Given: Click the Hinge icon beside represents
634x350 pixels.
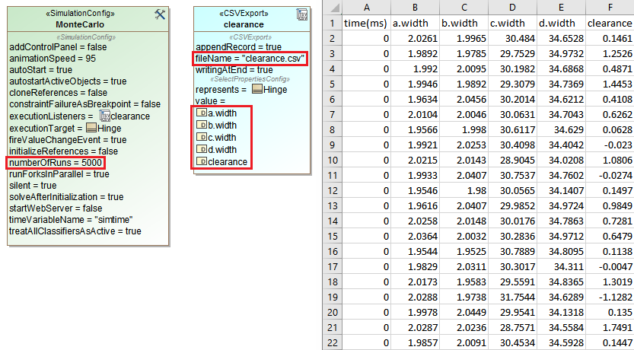Looking at the screenshot, I should pyautogui.click(x=258, y=89).
